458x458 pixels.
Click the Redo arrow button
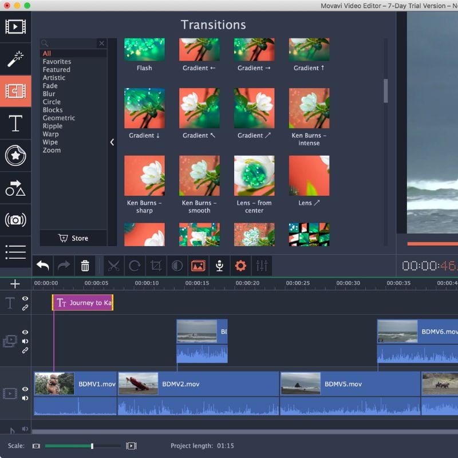[x=64, y=266]
